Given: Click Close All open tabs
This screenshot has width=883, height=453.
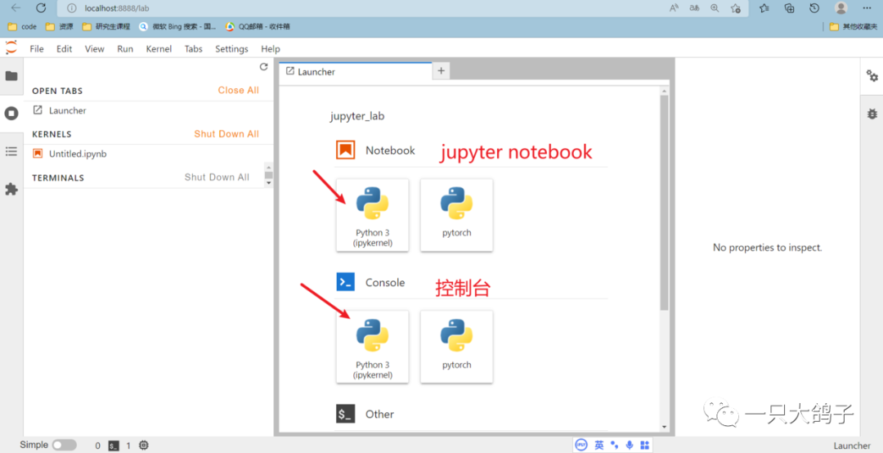Looking at the screenshot, I should click(x=238, y=90).
